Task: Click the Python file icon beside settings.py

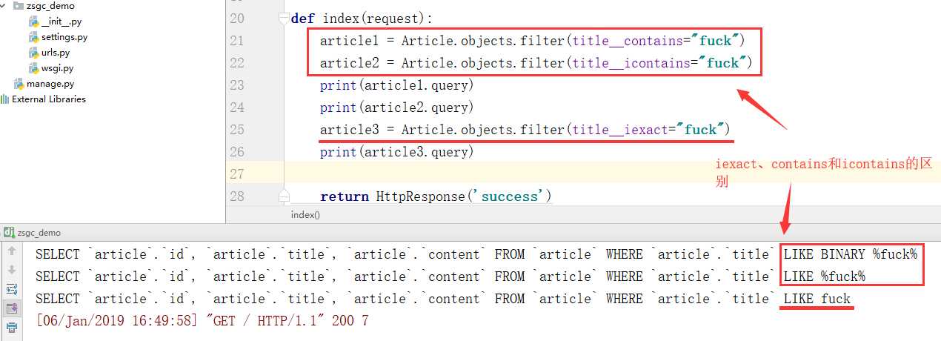Action: [33, 37]
